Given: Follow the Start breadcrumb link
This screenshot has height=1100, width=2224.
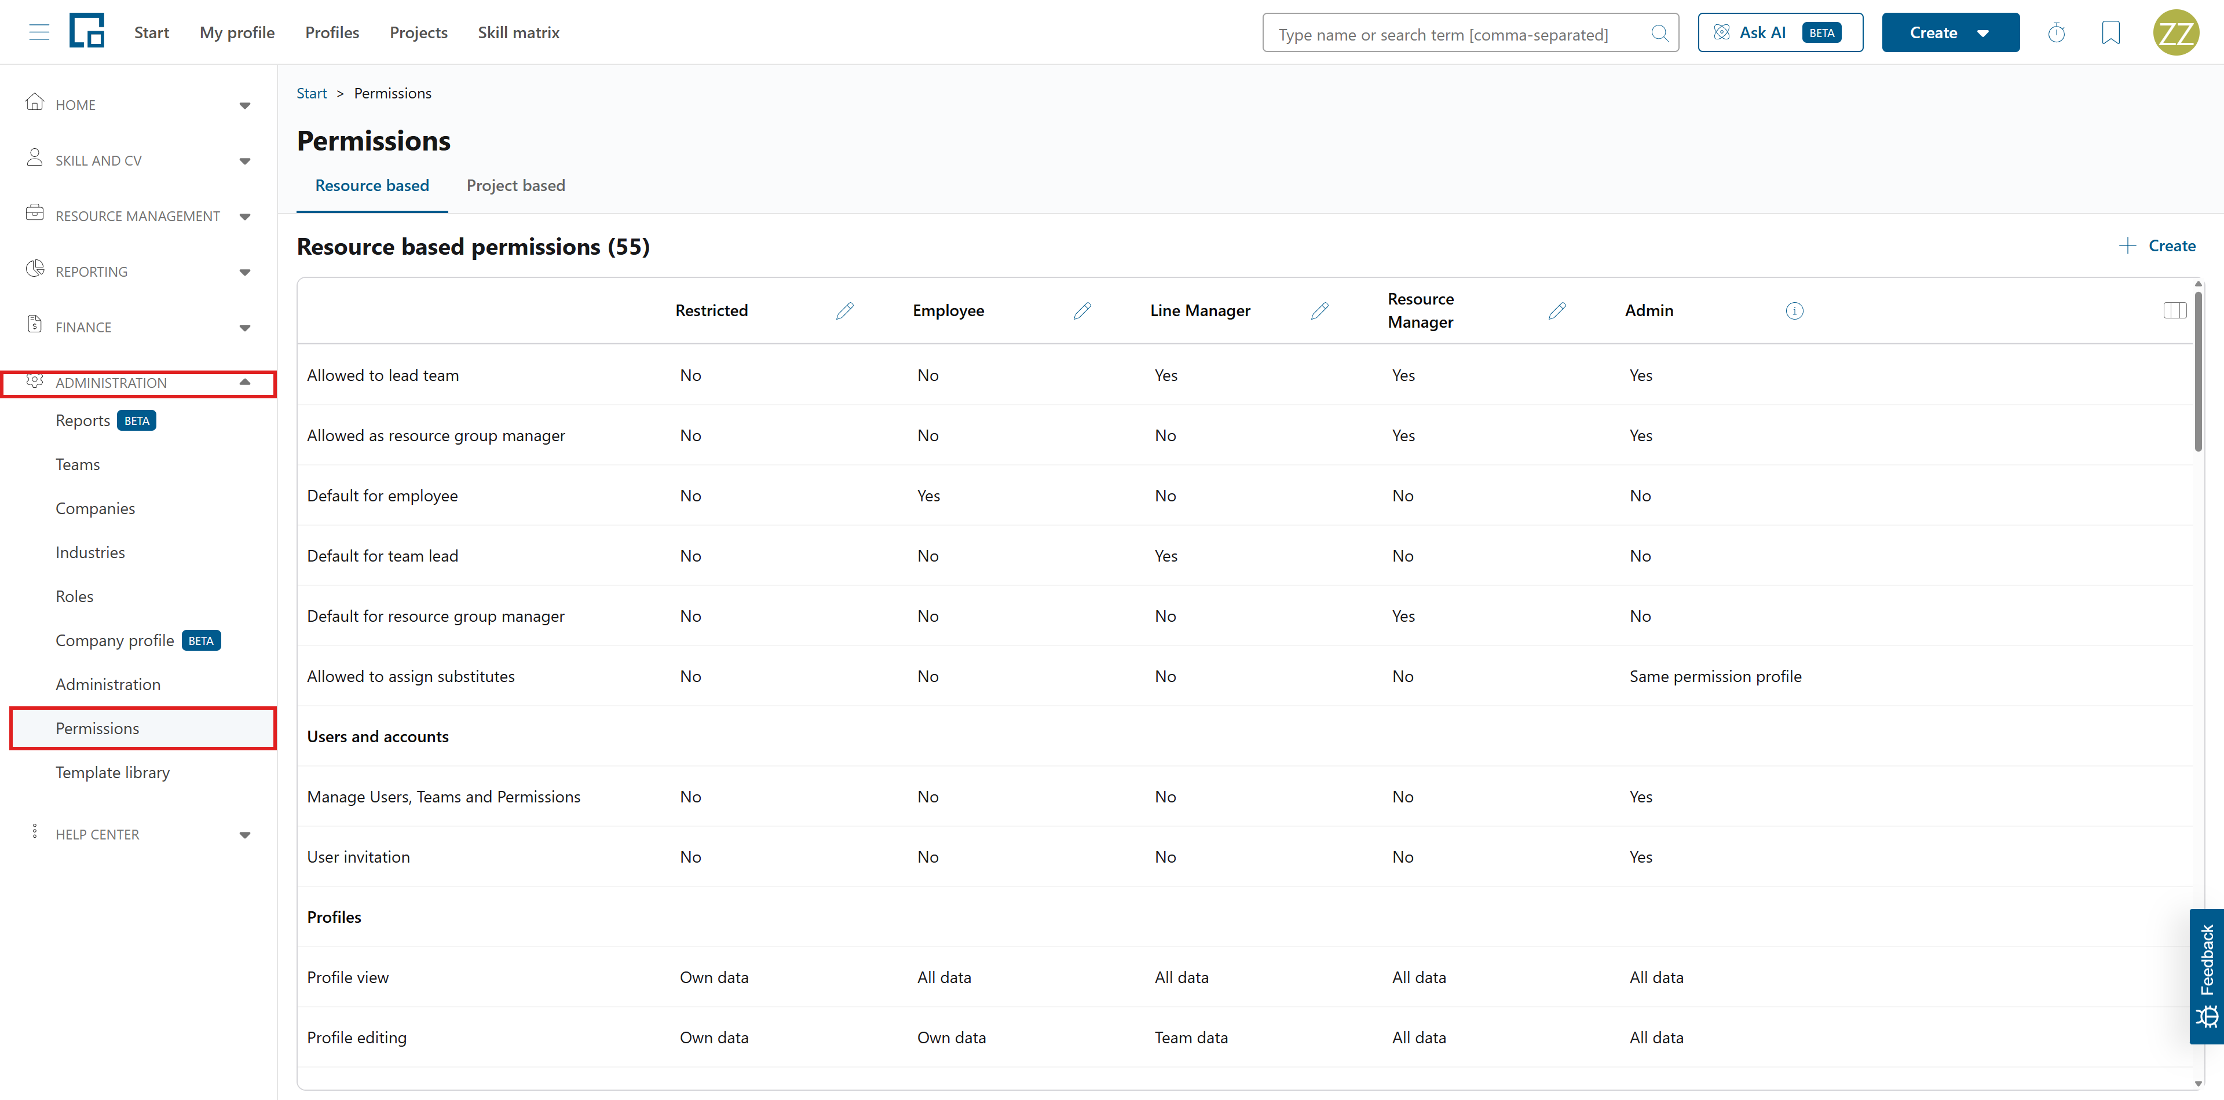Looking at the screenshot, I should 312,93.
